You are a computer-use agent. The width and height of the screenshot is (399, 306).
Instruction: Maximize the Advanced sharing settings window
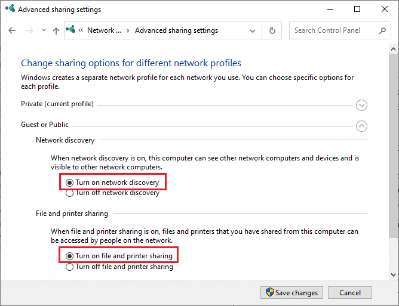coord(357,9)
